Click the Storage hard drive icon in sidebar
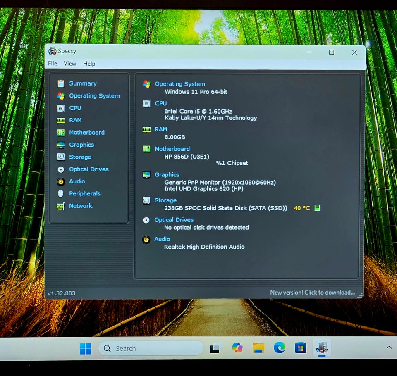This screenshot has width=397, height=376. click(61, 157)
